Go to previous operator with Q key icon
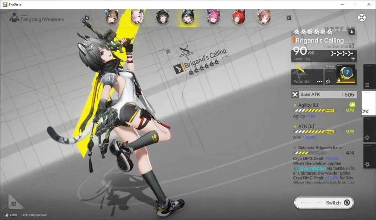The width and height of the screenshot is (376, 220). click(x=87, y=18)
